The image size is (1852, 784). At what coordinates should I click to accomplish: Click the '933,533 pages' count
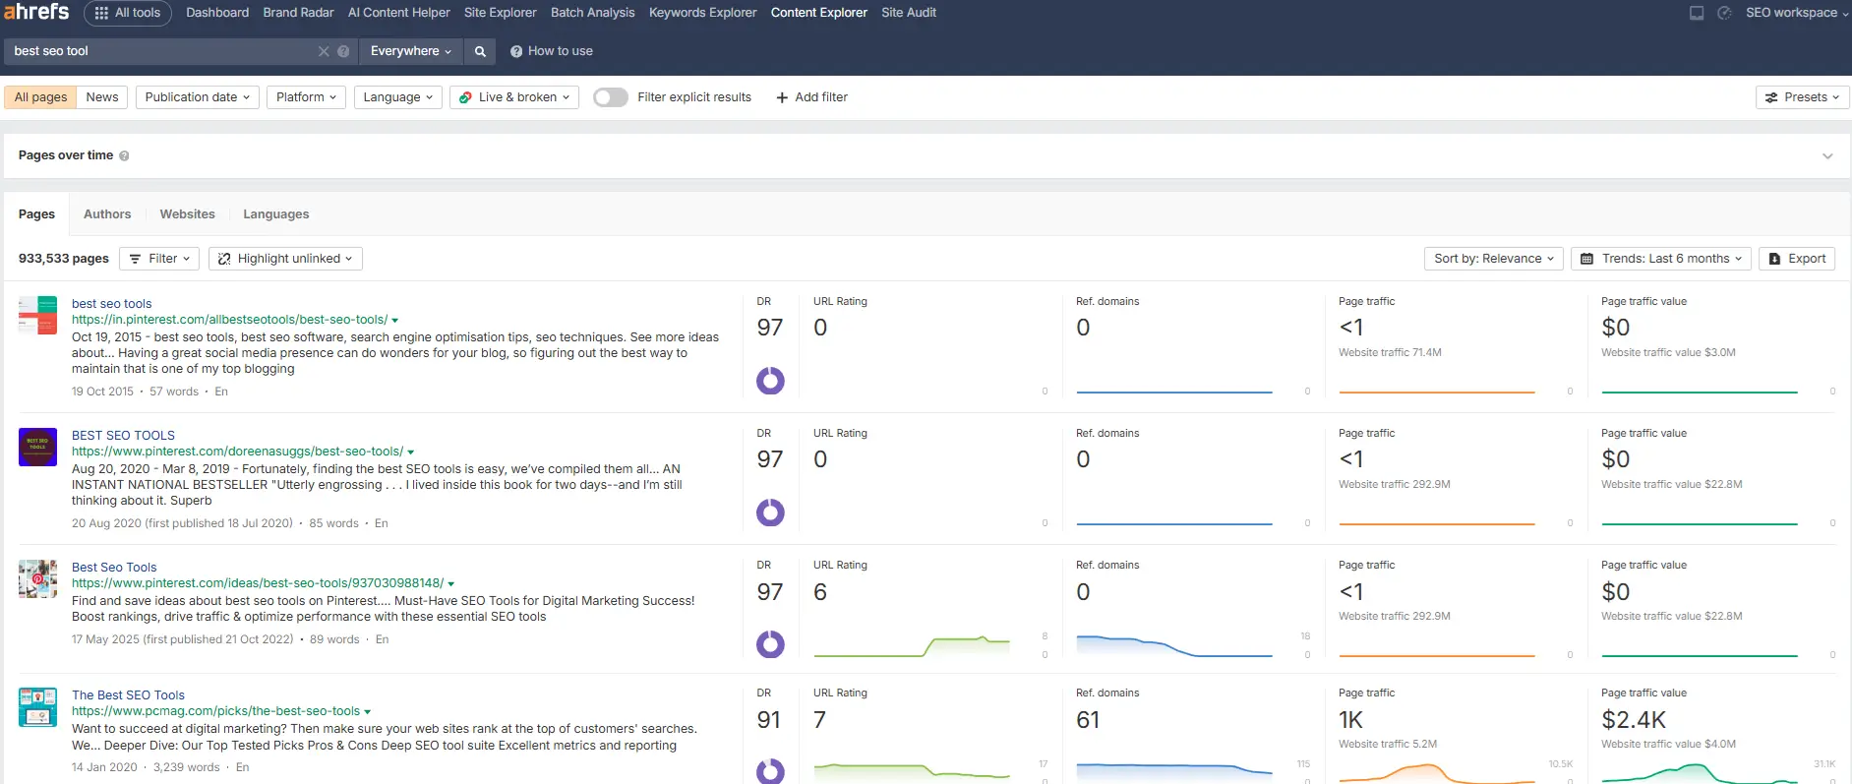pos(64,259)
